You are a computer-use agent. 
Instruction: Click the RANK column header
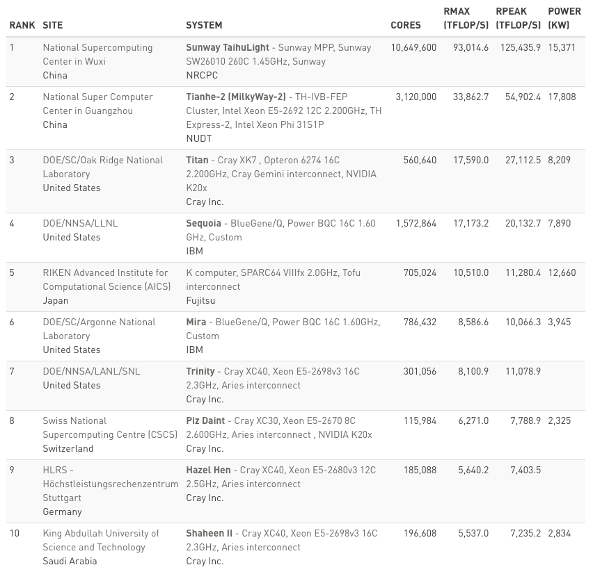tap(22, 25)
